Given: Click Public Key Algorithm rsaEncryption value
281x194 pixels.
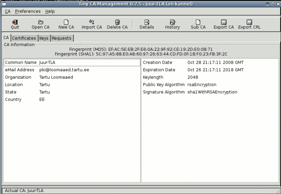Looking at the screenshot, I should pyautogui.click(x=202, y=85).
